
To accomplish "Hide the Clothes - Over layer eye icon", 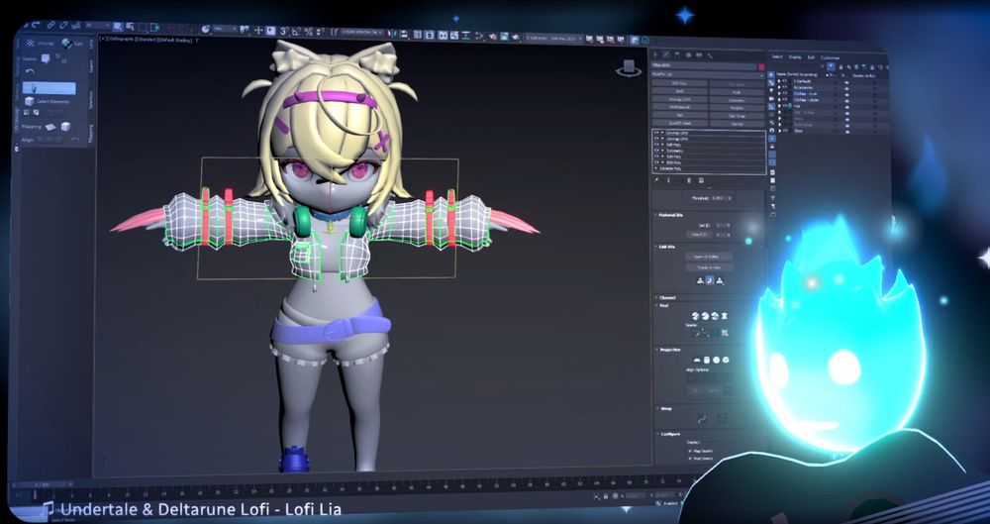I will point(785,93).
